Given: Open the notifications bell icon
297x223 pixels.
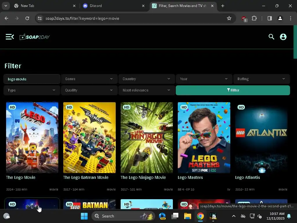Looking at the screenshot, I should (289, 216).
